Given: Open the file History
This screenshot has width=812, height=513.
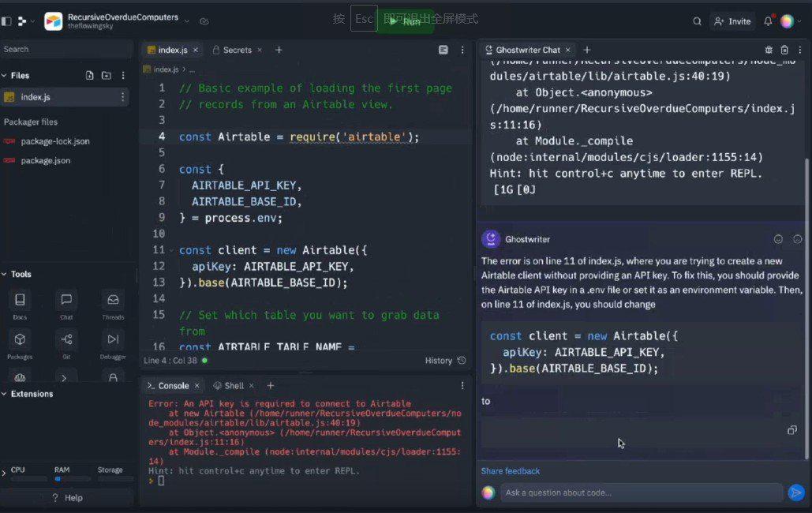Looking at the screenshot, I should (x=445, y=361).
